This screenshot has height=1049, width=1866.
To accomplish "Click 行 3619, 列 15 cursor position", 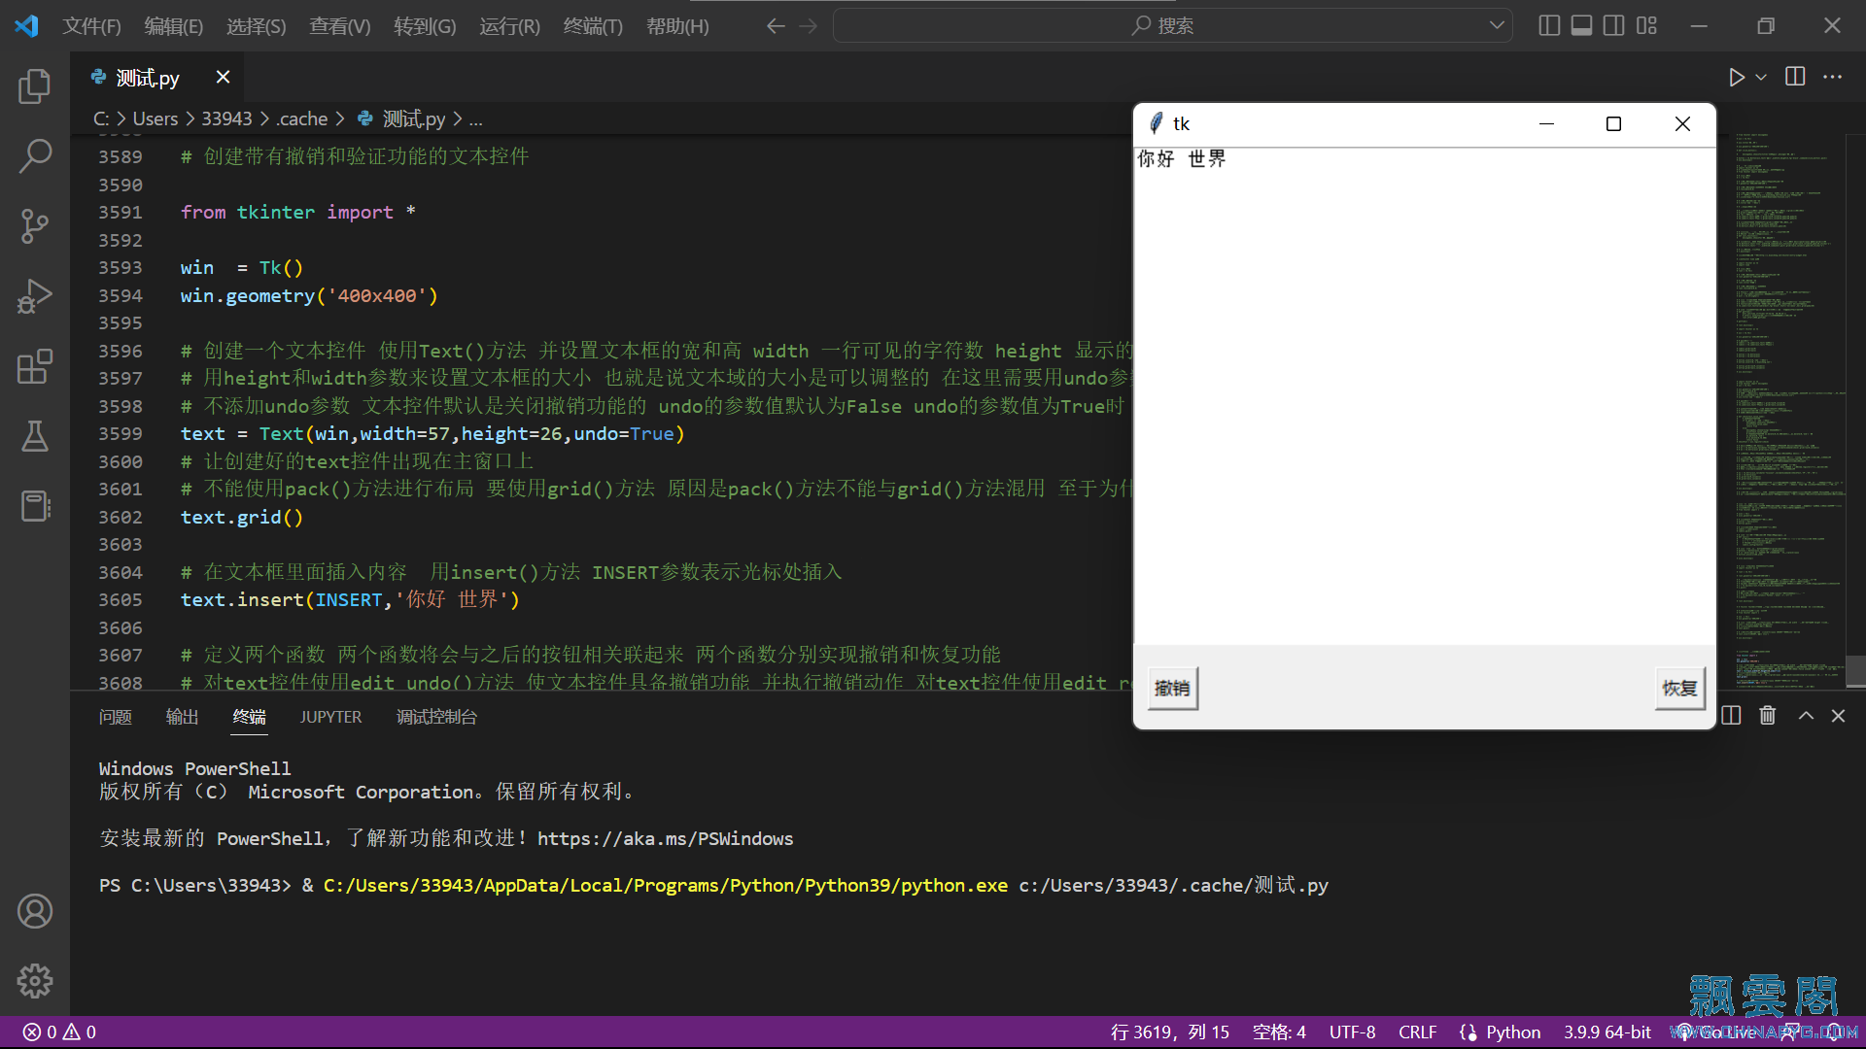I will (1170, 1032).
